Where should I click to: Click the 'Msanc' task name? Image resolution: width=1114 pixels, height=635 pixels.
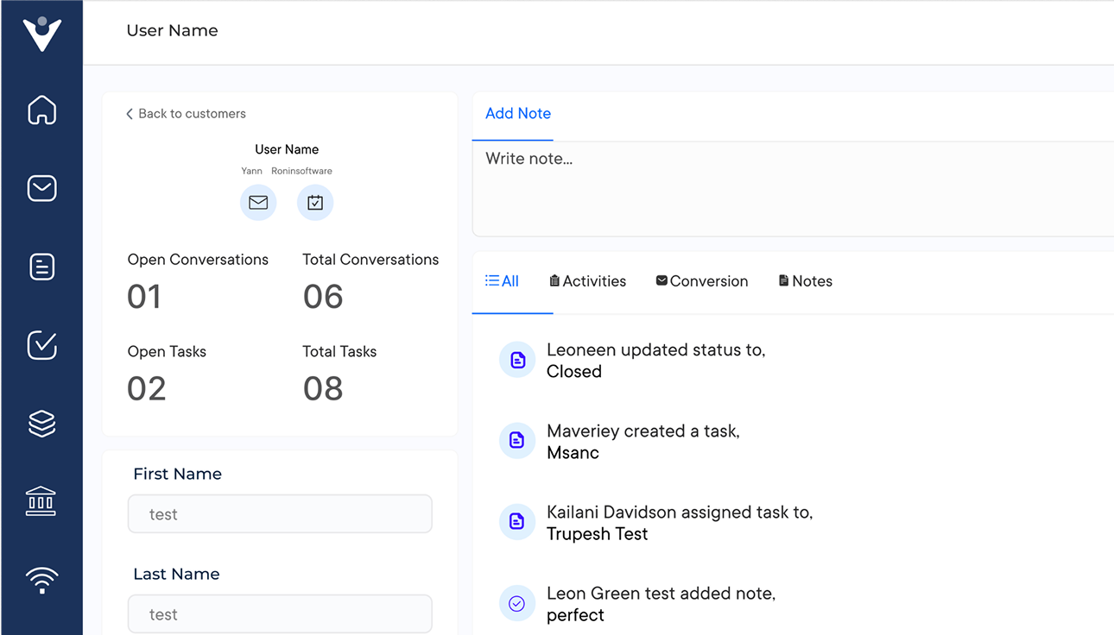coord(573,453)
